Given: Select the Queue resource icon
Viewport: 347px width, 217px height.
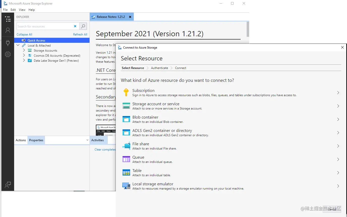Looking at the screenshot, I should coord(126,159).
